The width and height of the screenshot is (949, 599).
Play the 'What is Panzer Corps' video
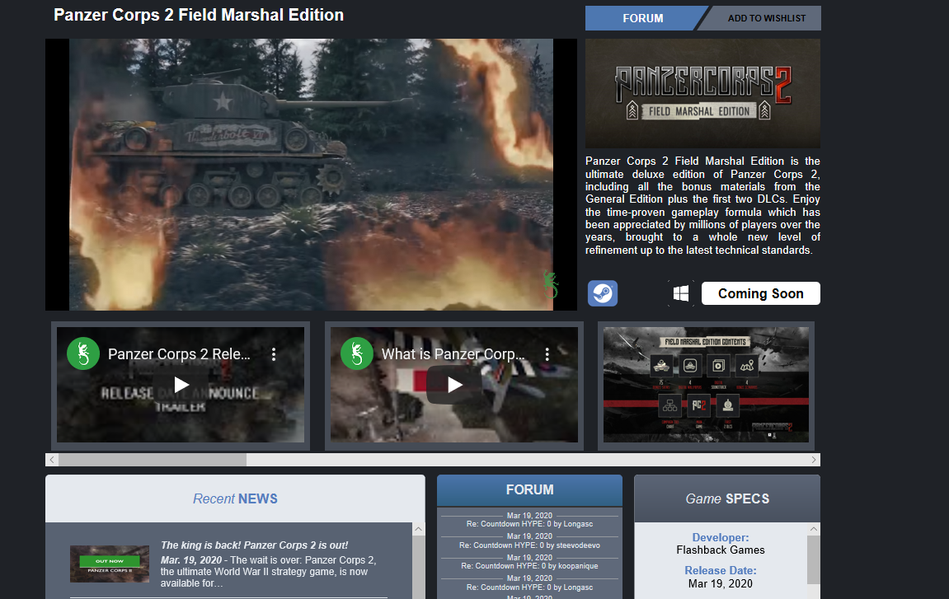pos(454,385)
